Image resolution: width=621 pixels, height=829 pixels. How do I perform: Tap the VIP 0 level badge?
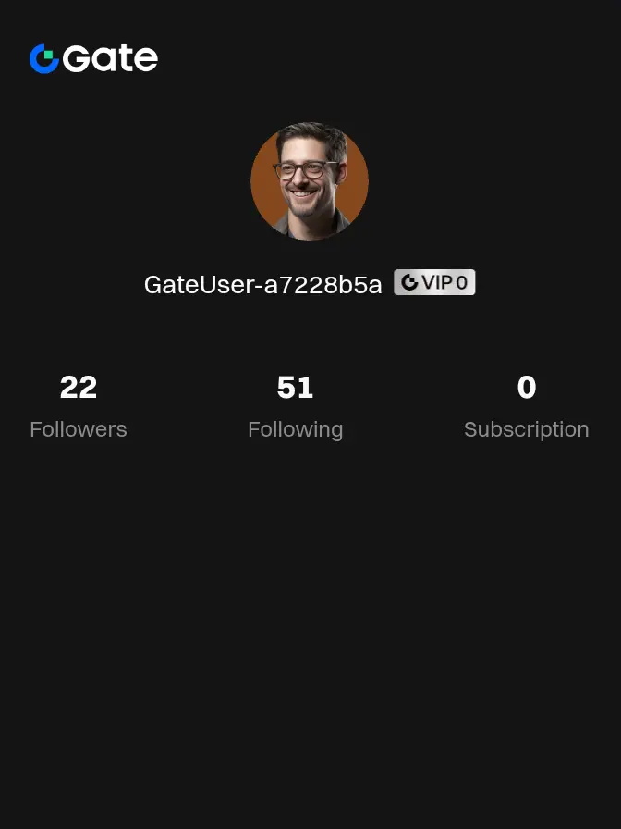click(x=434, y=282)
